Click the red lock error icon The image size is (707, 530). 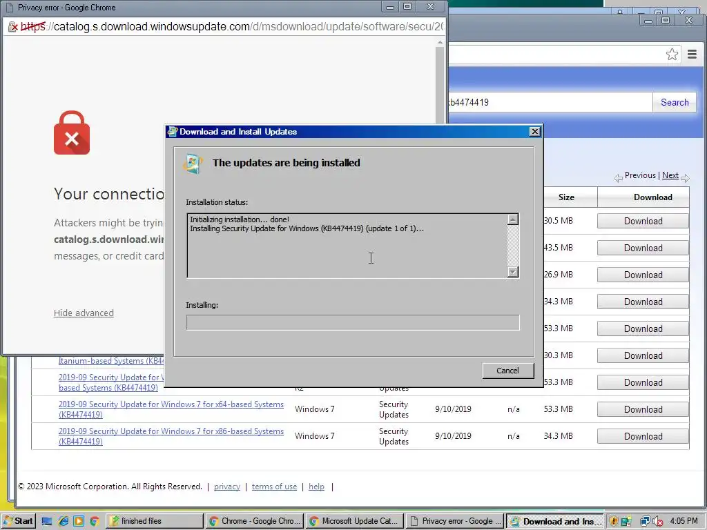[x=72, y=133]
